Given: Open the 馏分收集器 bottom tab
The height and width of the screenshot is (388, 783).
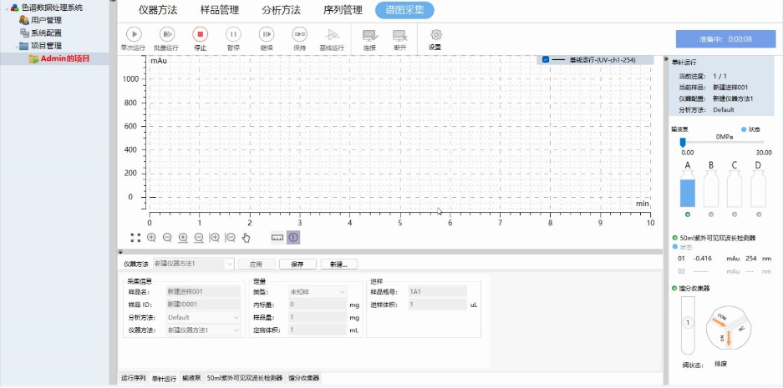Looking at the screenshot, I should [x=303, y=379].
